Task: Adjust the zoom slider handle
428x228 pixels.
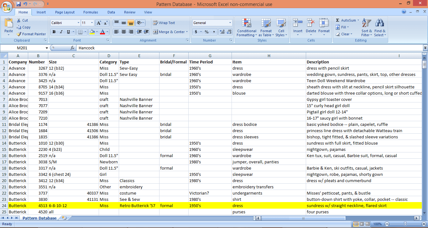Action: click(405, 224)
